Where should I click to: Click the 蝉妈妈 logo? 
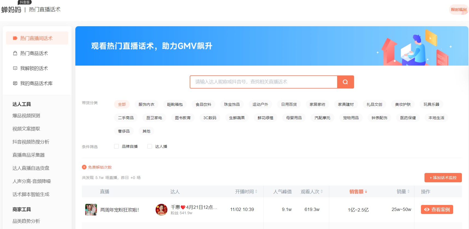click(x=11, y=10)
